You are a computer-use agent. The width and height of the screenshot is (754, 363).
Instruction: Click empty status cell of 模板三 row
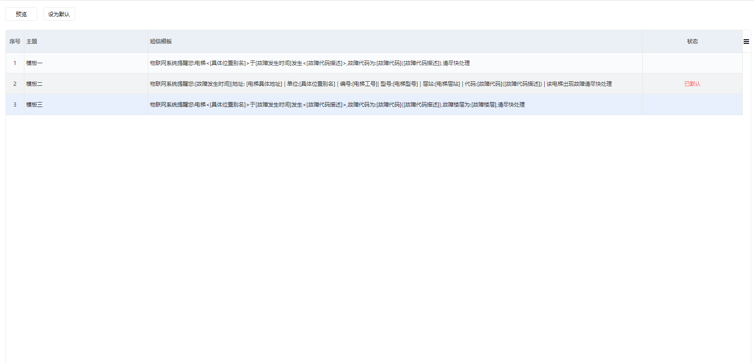pos(693,105)
